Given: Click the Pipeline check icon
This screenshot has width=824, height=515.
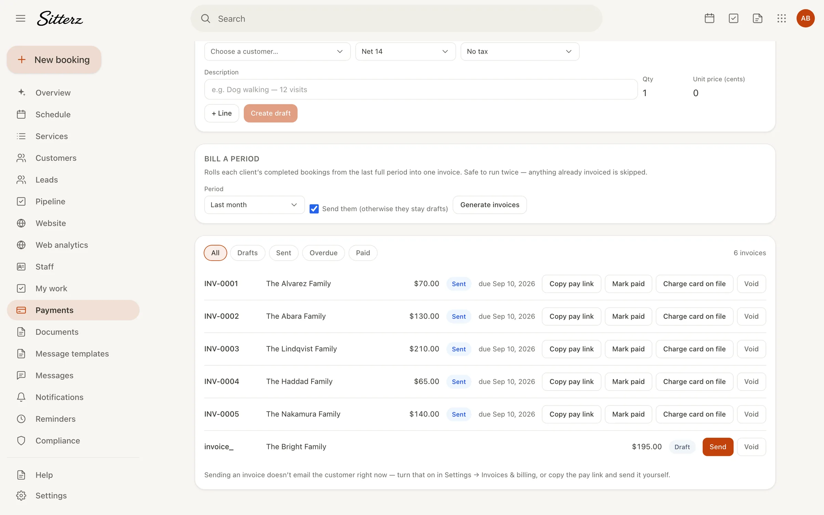Looking at the screenshot, I should [21, 201].
